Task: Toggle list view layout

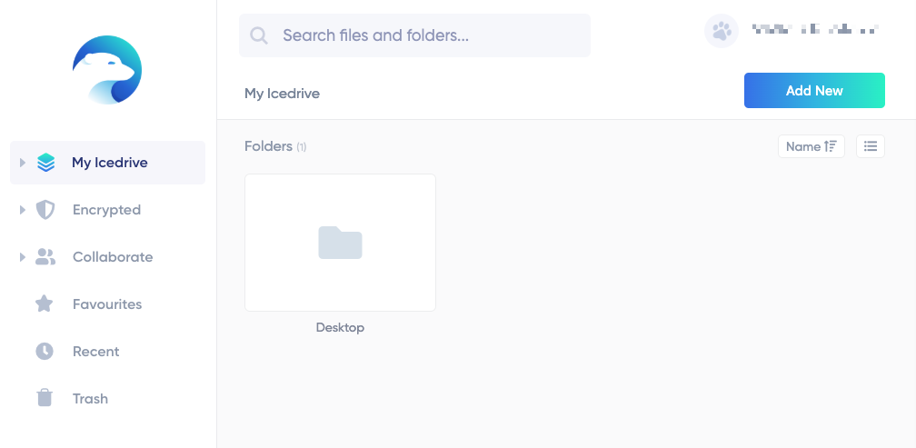Action: [x=871, y=146]
